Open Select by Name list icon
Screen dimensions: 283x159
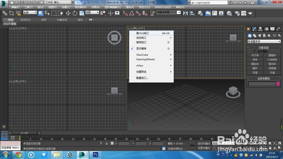click(47, 13)
